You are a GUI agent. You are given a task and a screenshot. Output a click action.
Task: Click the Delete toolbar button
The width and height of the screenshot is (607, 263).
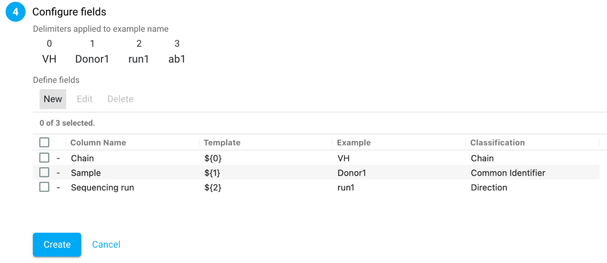coord(120,99)
